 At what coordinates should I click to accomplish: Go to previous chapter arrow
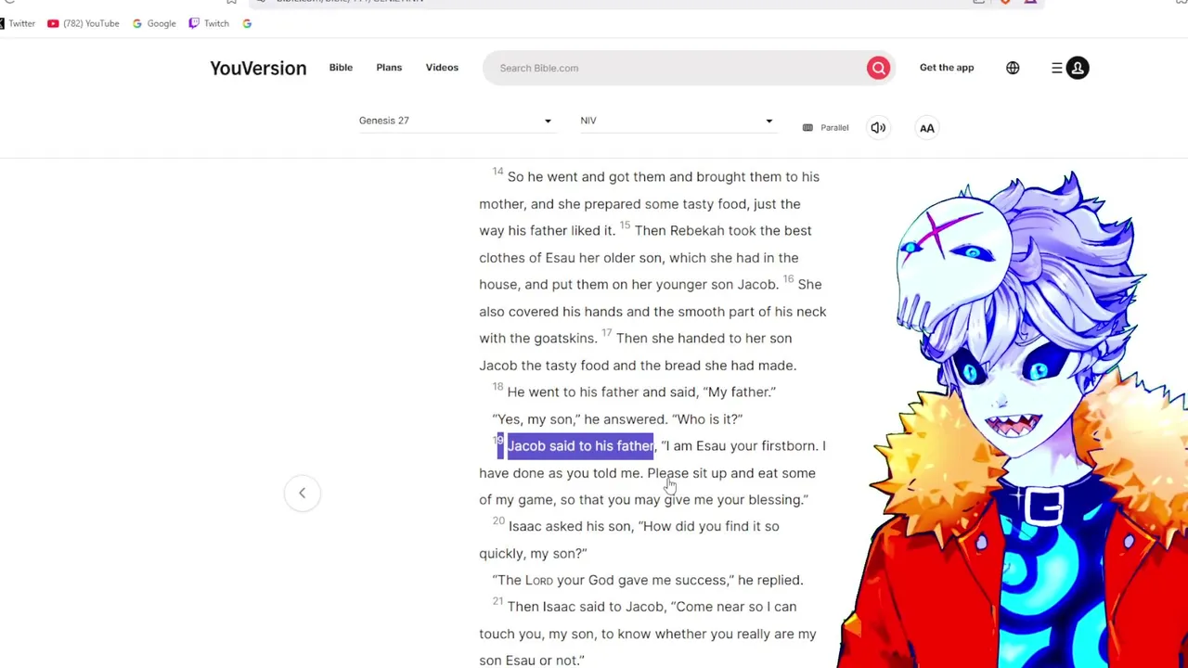pos(302,493)
